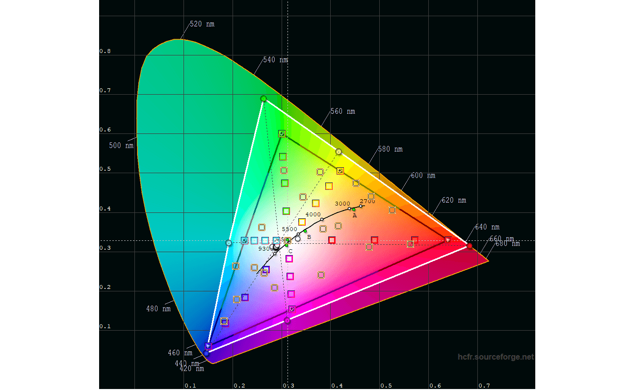Screen dimensions: 628x390
Task: Click the 2700 color temperature label
Action: pos(367,201)
